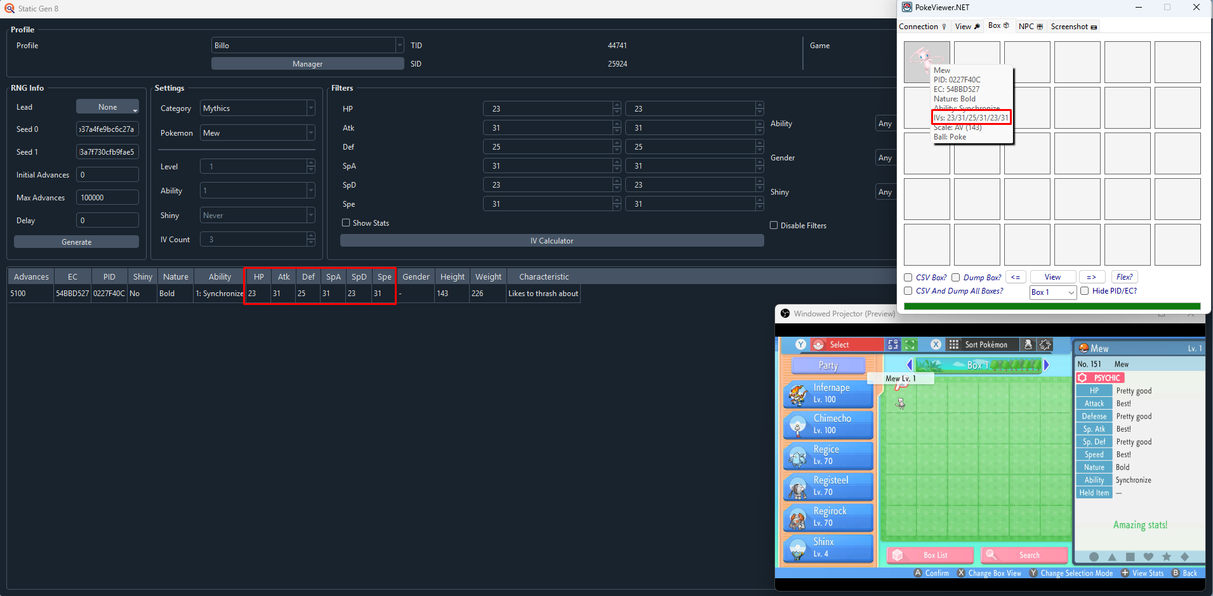1213x596 pixels.
Task: Open the Lead dropdown set to None
Action: pos(107,107)
